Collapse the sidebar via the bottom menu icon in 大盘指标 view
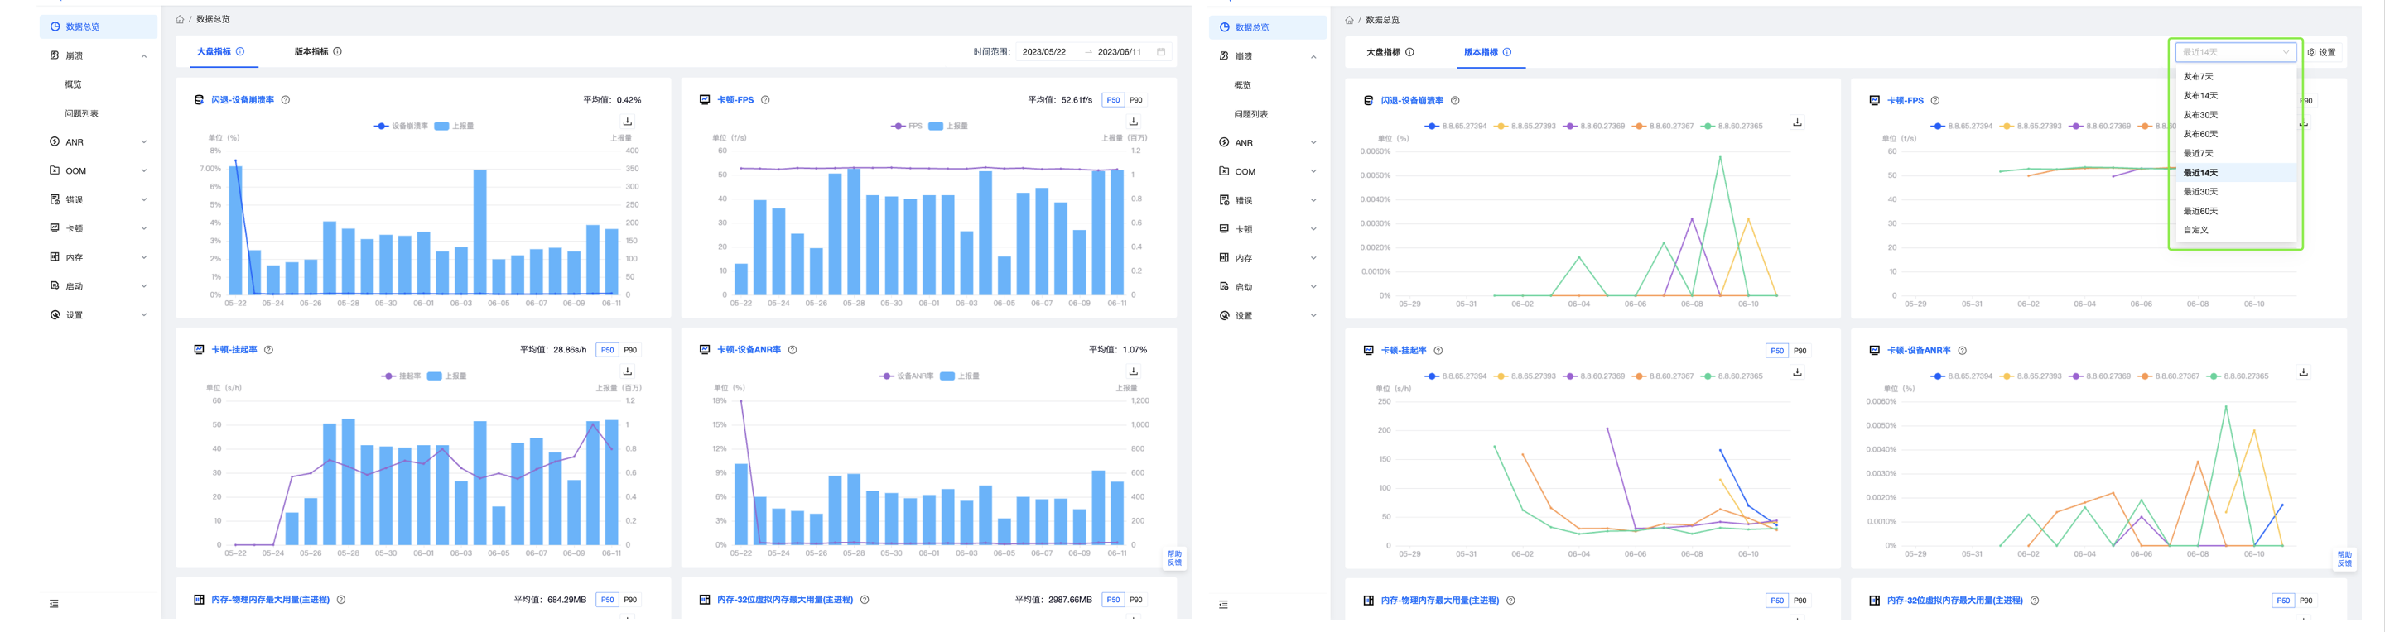The width and height of the screenshot is (2385, 632). click(x=54, y=603)
